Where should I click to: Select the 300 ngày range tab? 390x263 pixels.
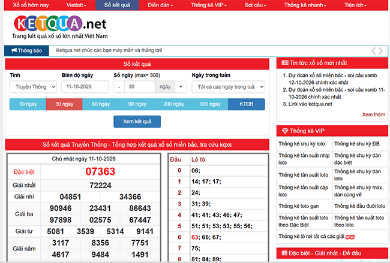[x=210, y=104]
